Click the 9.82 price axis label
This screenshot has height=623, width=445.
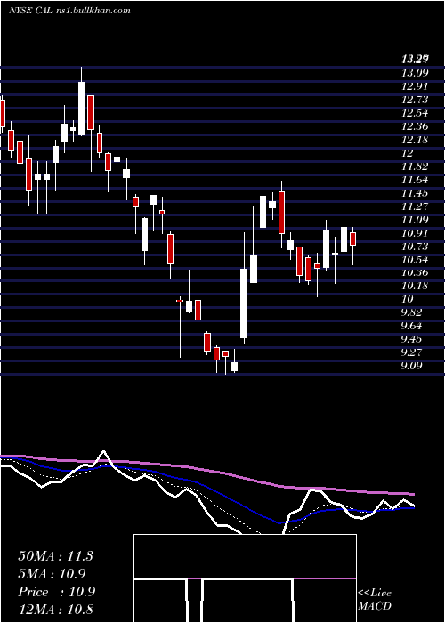coord(411,312)
